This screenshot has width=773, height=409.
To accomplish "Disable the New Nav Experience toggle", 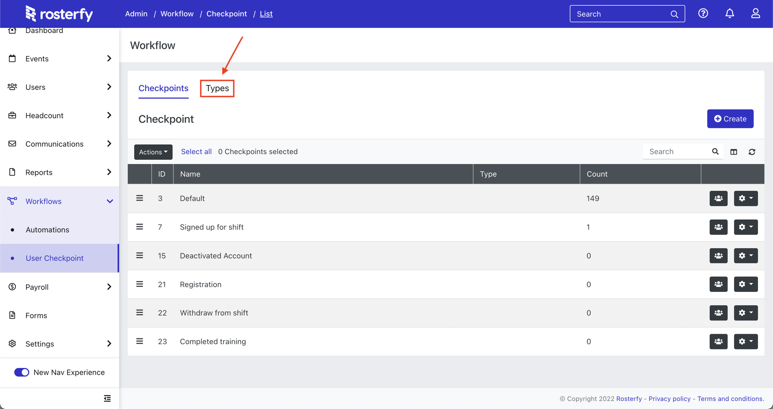I will (x=22, y=372).
